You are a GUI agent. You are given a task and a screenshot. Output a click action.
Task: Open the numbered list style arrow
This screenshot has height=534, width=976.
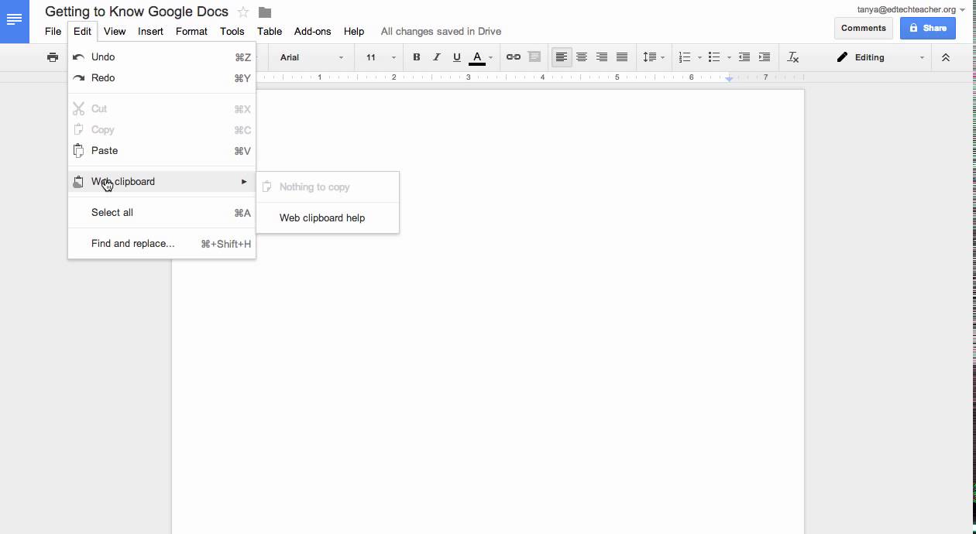click(x=699, y=57)
